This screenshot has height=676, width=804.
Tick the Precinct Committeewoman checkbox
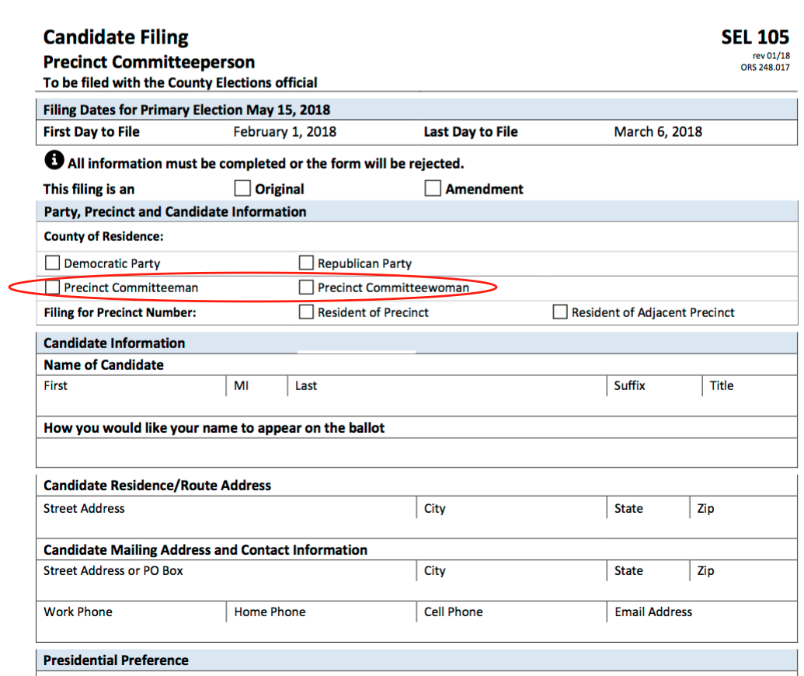pos(307,287)
